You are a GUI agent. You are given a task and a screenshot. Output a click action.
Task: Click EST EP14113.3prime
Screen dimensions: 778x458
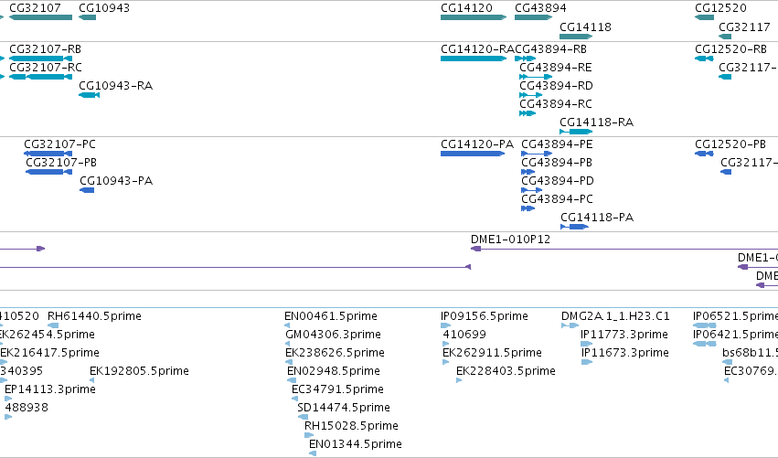pos(8,399)
